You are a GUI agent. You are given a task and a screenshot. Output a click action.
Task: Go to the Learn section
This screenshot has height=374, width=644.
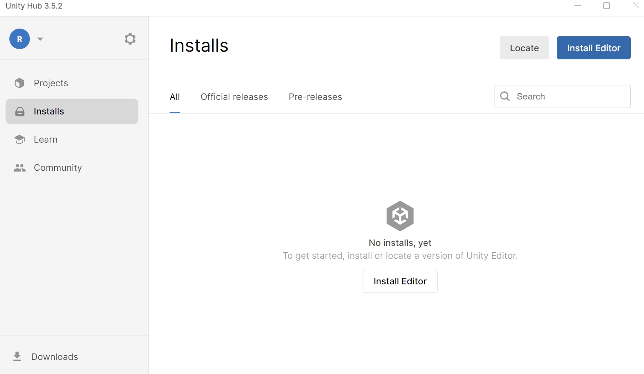(72, 140)
